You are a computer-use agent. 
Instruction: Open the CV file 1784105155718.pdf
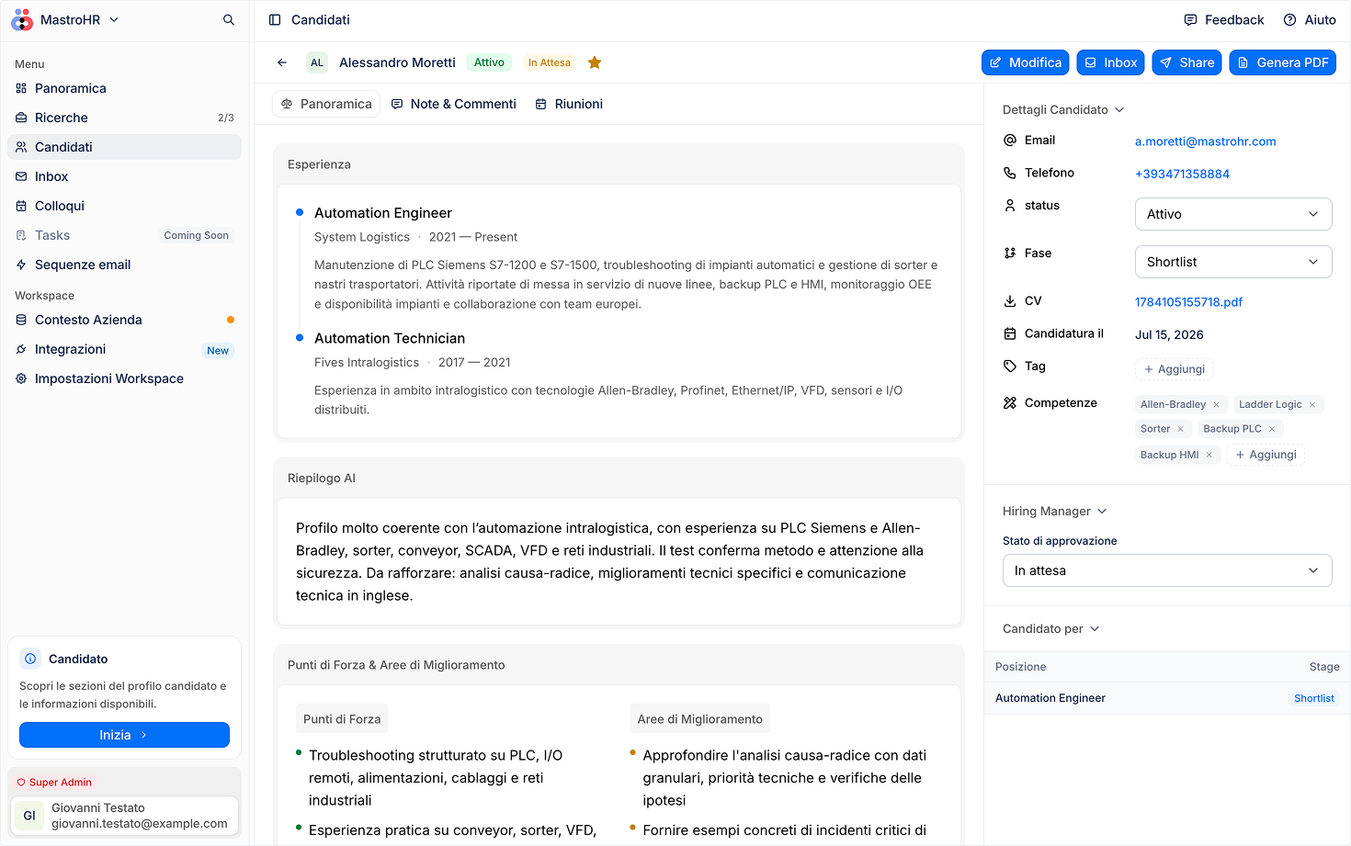(1188, 302)
